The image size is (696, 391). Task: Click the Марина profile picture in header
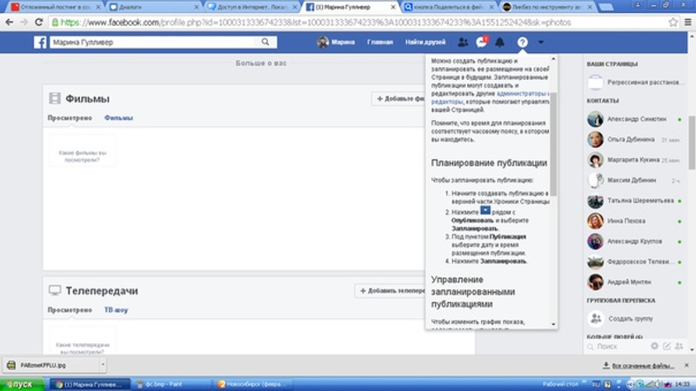coord(323,42)
